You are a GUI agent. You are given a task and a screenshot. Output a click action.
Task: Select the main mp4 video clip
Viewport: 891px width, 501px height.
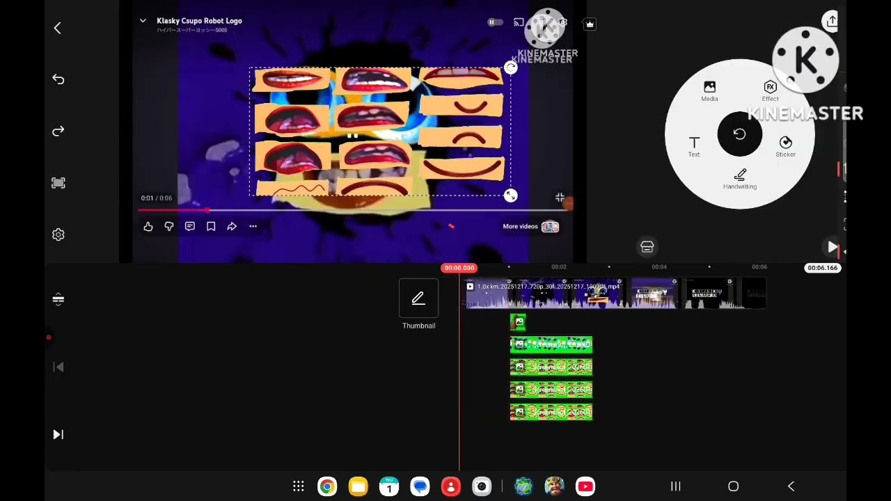546,294
